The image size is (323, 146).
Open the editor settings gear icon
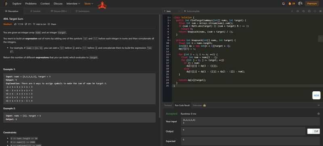[309, 11]
